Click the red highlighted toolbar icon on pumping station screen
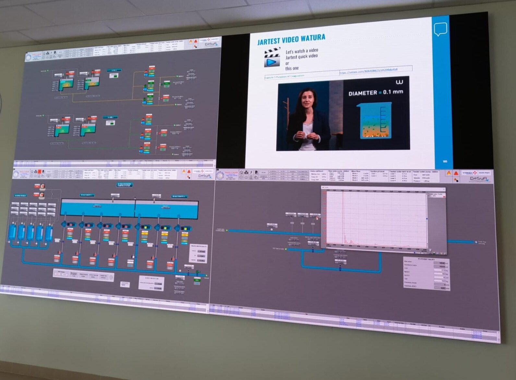This screenshot has height=380, width=516. coord(40,172)
